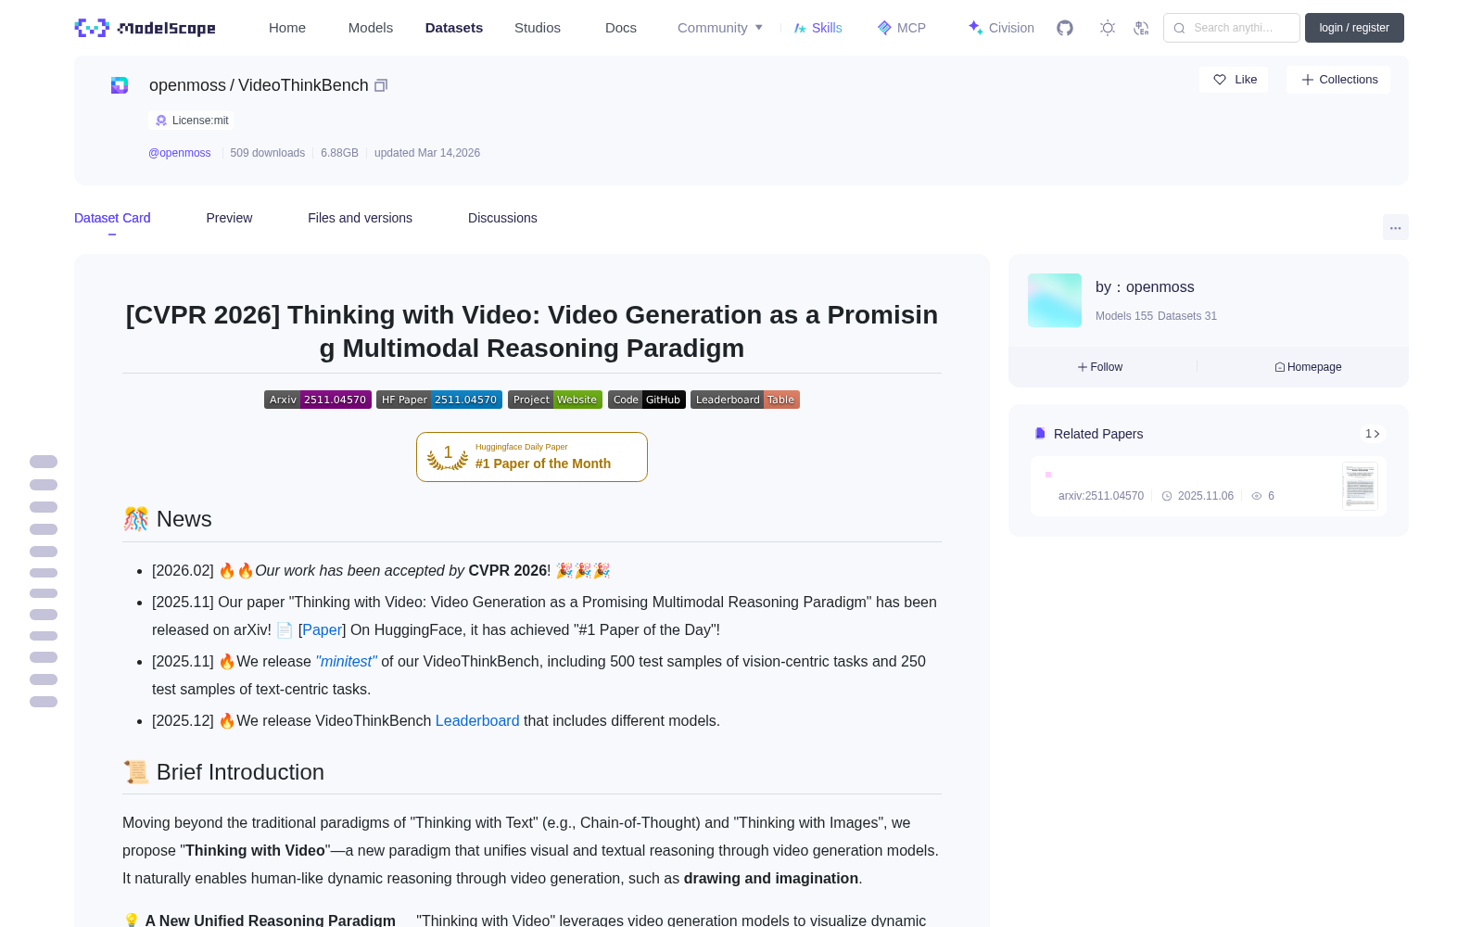Switch to the Preview tab

[x=229, y=218]
